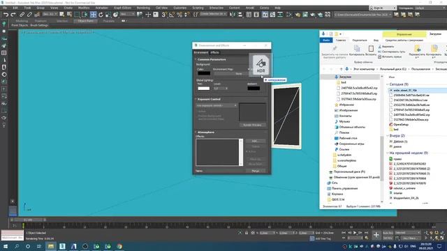This screenshot has height=251, width=447.
Task: Open the Вид tab in File Explorer
Action: pyautogui.click(x=376, y=40)
